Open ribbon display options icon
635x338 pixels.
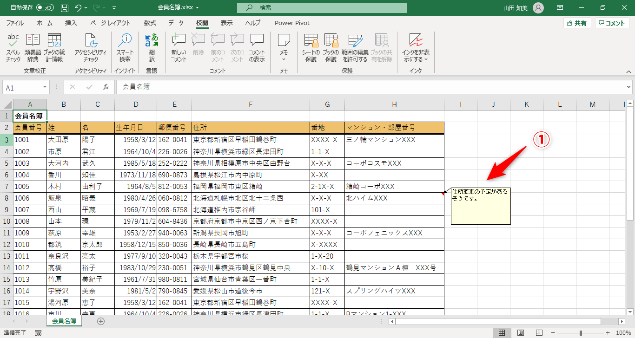point(560,8)
